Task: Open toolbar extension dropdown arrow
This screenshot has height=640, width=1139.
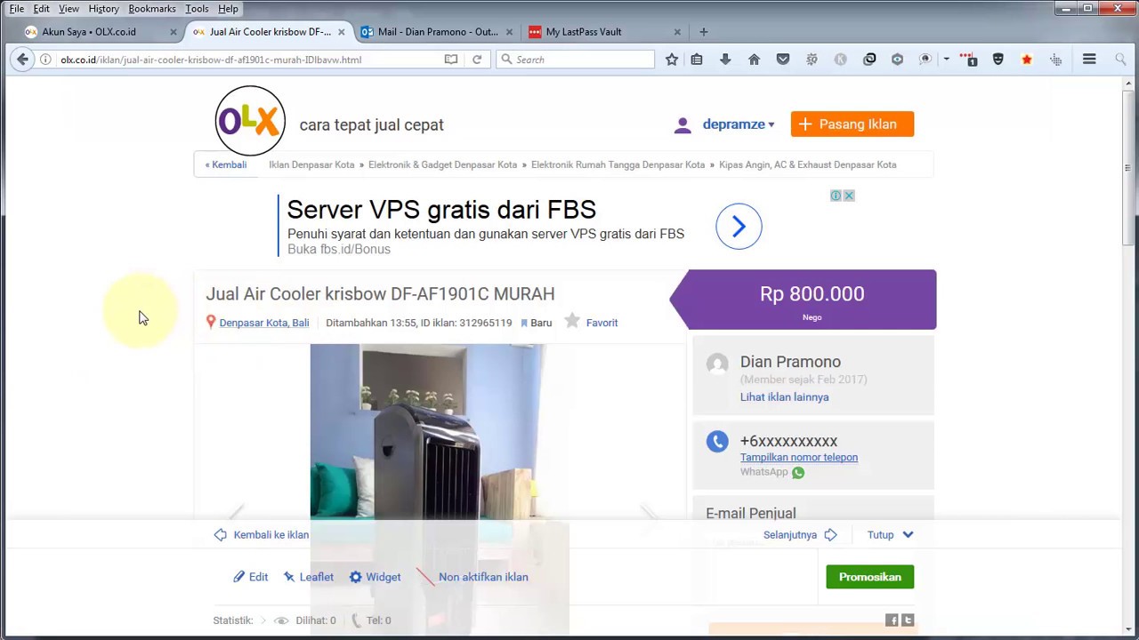Action: pos(946,60)
